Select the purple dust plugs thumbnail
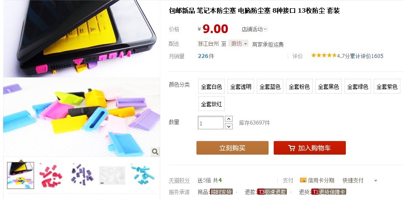The image size is (403, 199). pos(82,175)
